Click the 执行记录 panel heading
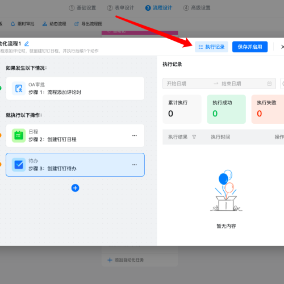 click(172, 64)
